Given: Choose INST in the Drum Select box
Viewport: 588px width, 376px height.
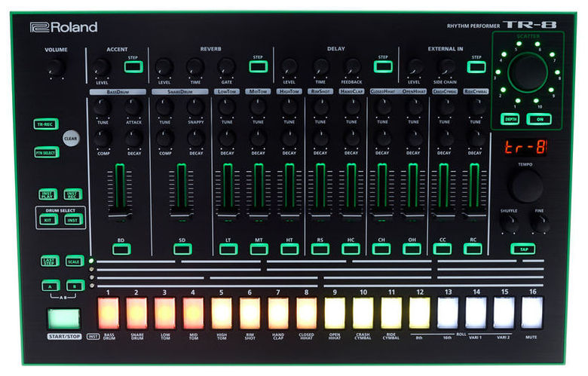Looking at the screenshot, I should point(73,220).
